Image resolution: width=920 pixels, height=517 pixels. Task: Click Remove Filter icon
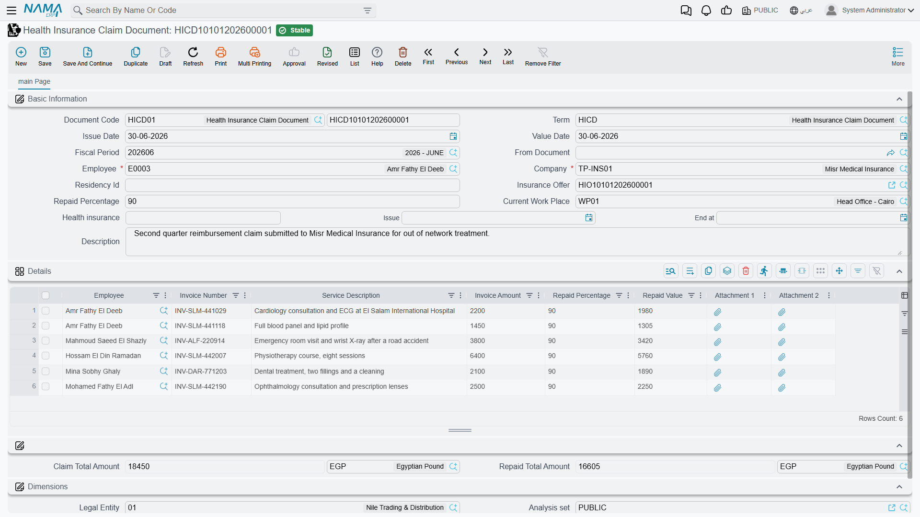(543, 52)
